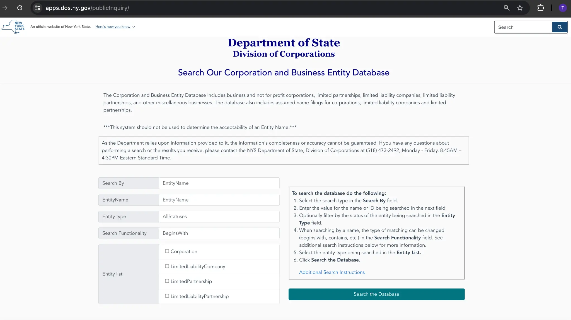Check the LimitedLiabilityCompany checkbox
This screenshot has height=320, width=571.
click(x=167, y=266)
